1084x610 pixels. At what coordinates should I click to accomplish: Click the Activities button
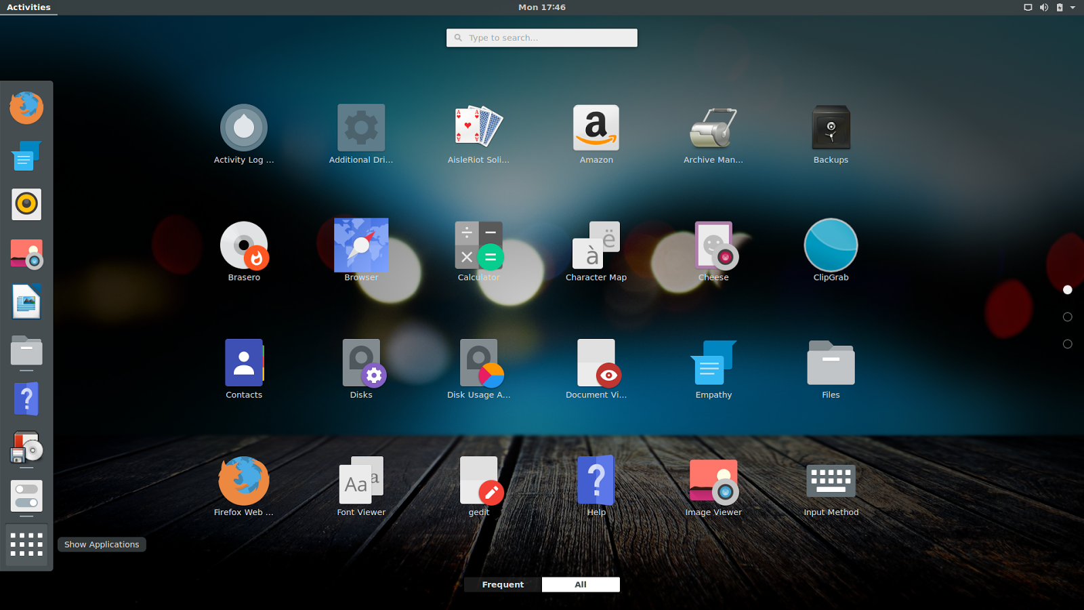pos(28,7)
